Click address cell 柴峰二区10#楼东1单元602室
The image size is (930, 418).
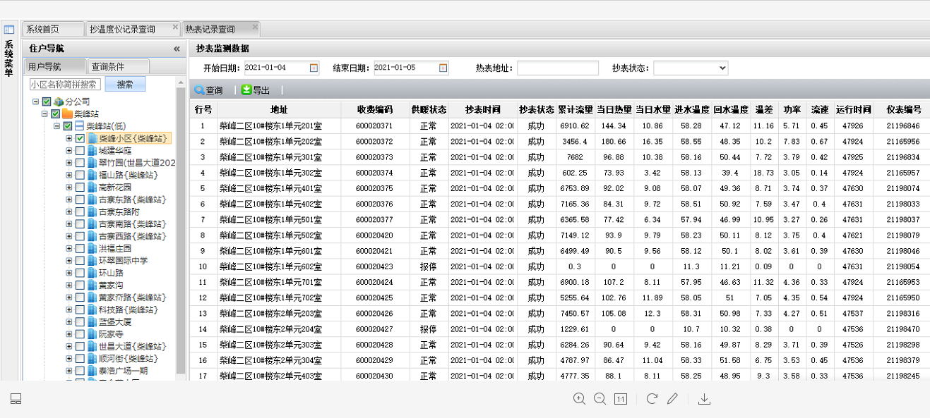[x=279, y=266]
